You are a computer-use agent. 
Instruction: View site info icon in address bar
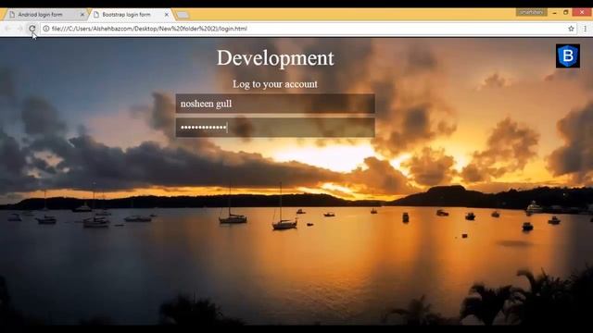pos(46,29)
